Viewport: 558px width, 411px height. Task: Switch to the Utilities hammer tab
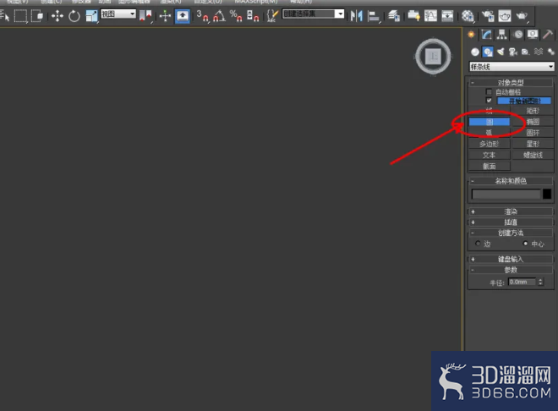(x=548, y=35)
